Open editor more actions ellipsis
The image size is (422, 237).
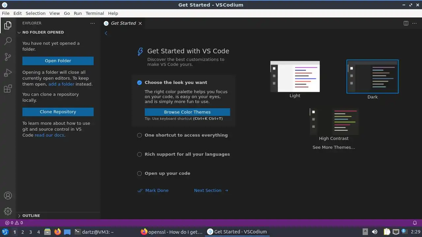415,23
